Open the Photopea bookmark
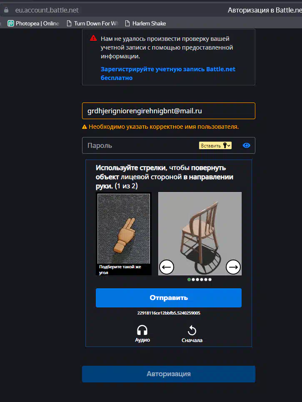Screen dimensions: 302x402 [x=33, y=23]
